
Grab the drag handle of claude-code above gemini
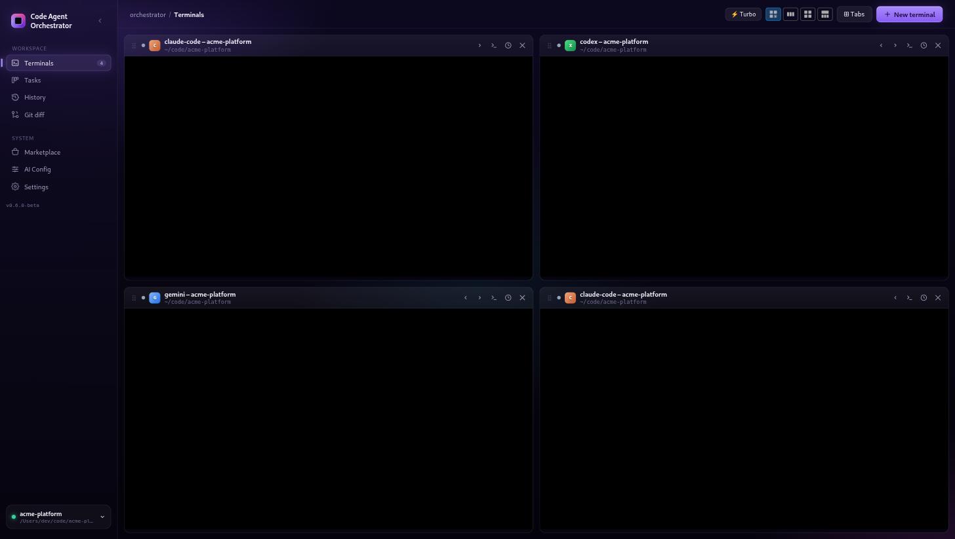[x=134, y=45]
